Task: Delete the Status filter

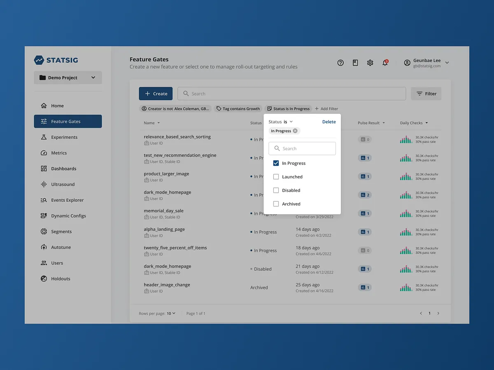Action: [x=329, y=121]
